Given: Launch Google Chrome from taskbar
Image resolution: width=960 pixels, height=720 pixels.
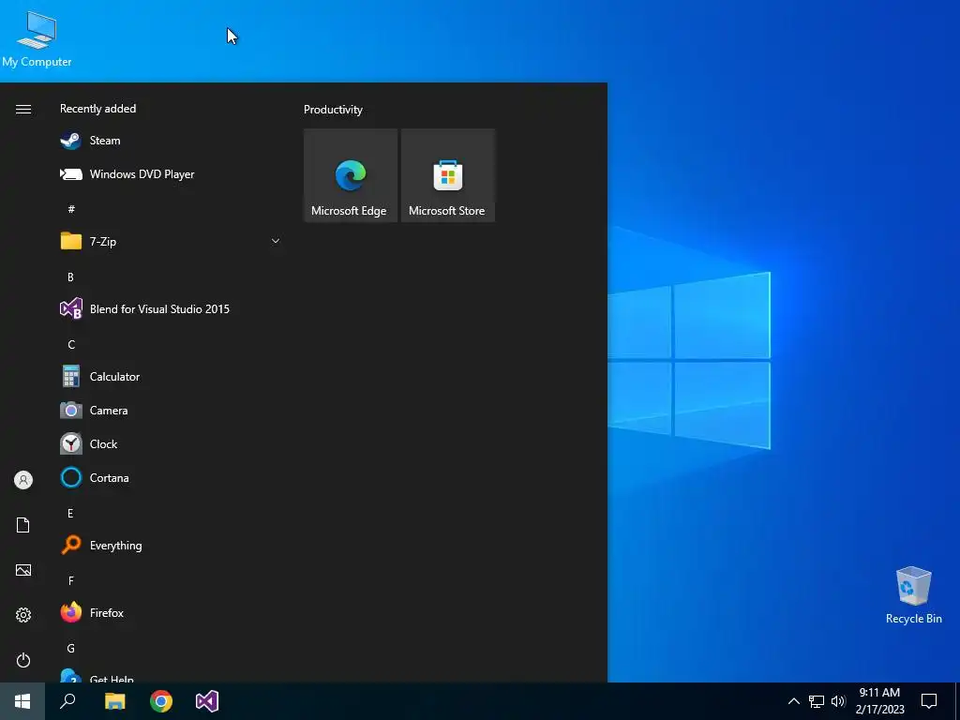Looking at the screenshot, I should (x=161, y=701).
